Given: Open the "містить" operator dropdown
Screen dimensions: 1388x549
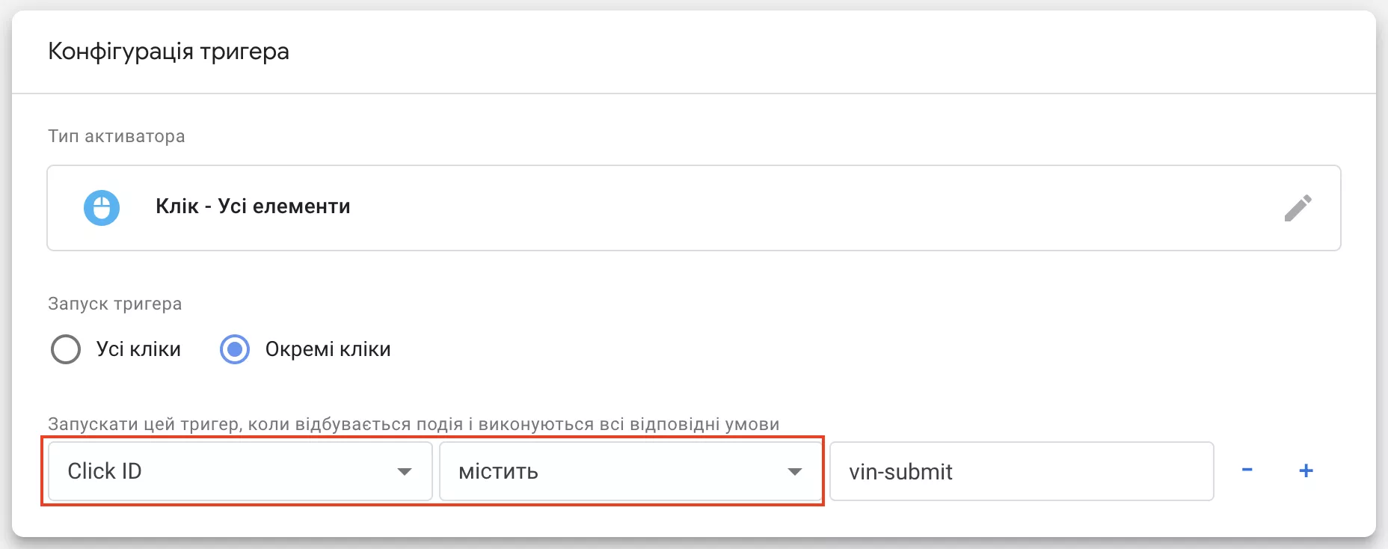Looking at the screenshot, I should [630, 471].
